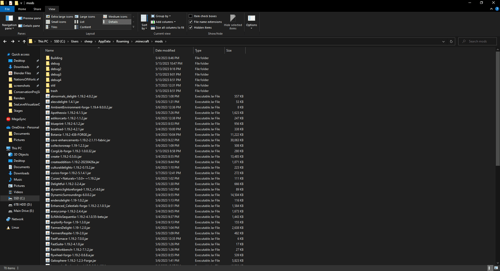Click the Refresh button in address bar
The height and width of the screenshot is (271, 500).
tap(451, 41)
